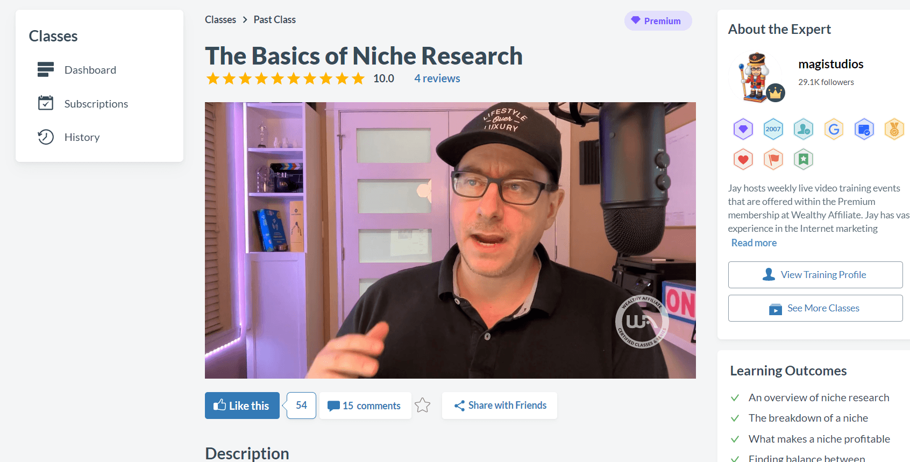Click 'The breakdown of a niche' outcome

tap(808, 418)
